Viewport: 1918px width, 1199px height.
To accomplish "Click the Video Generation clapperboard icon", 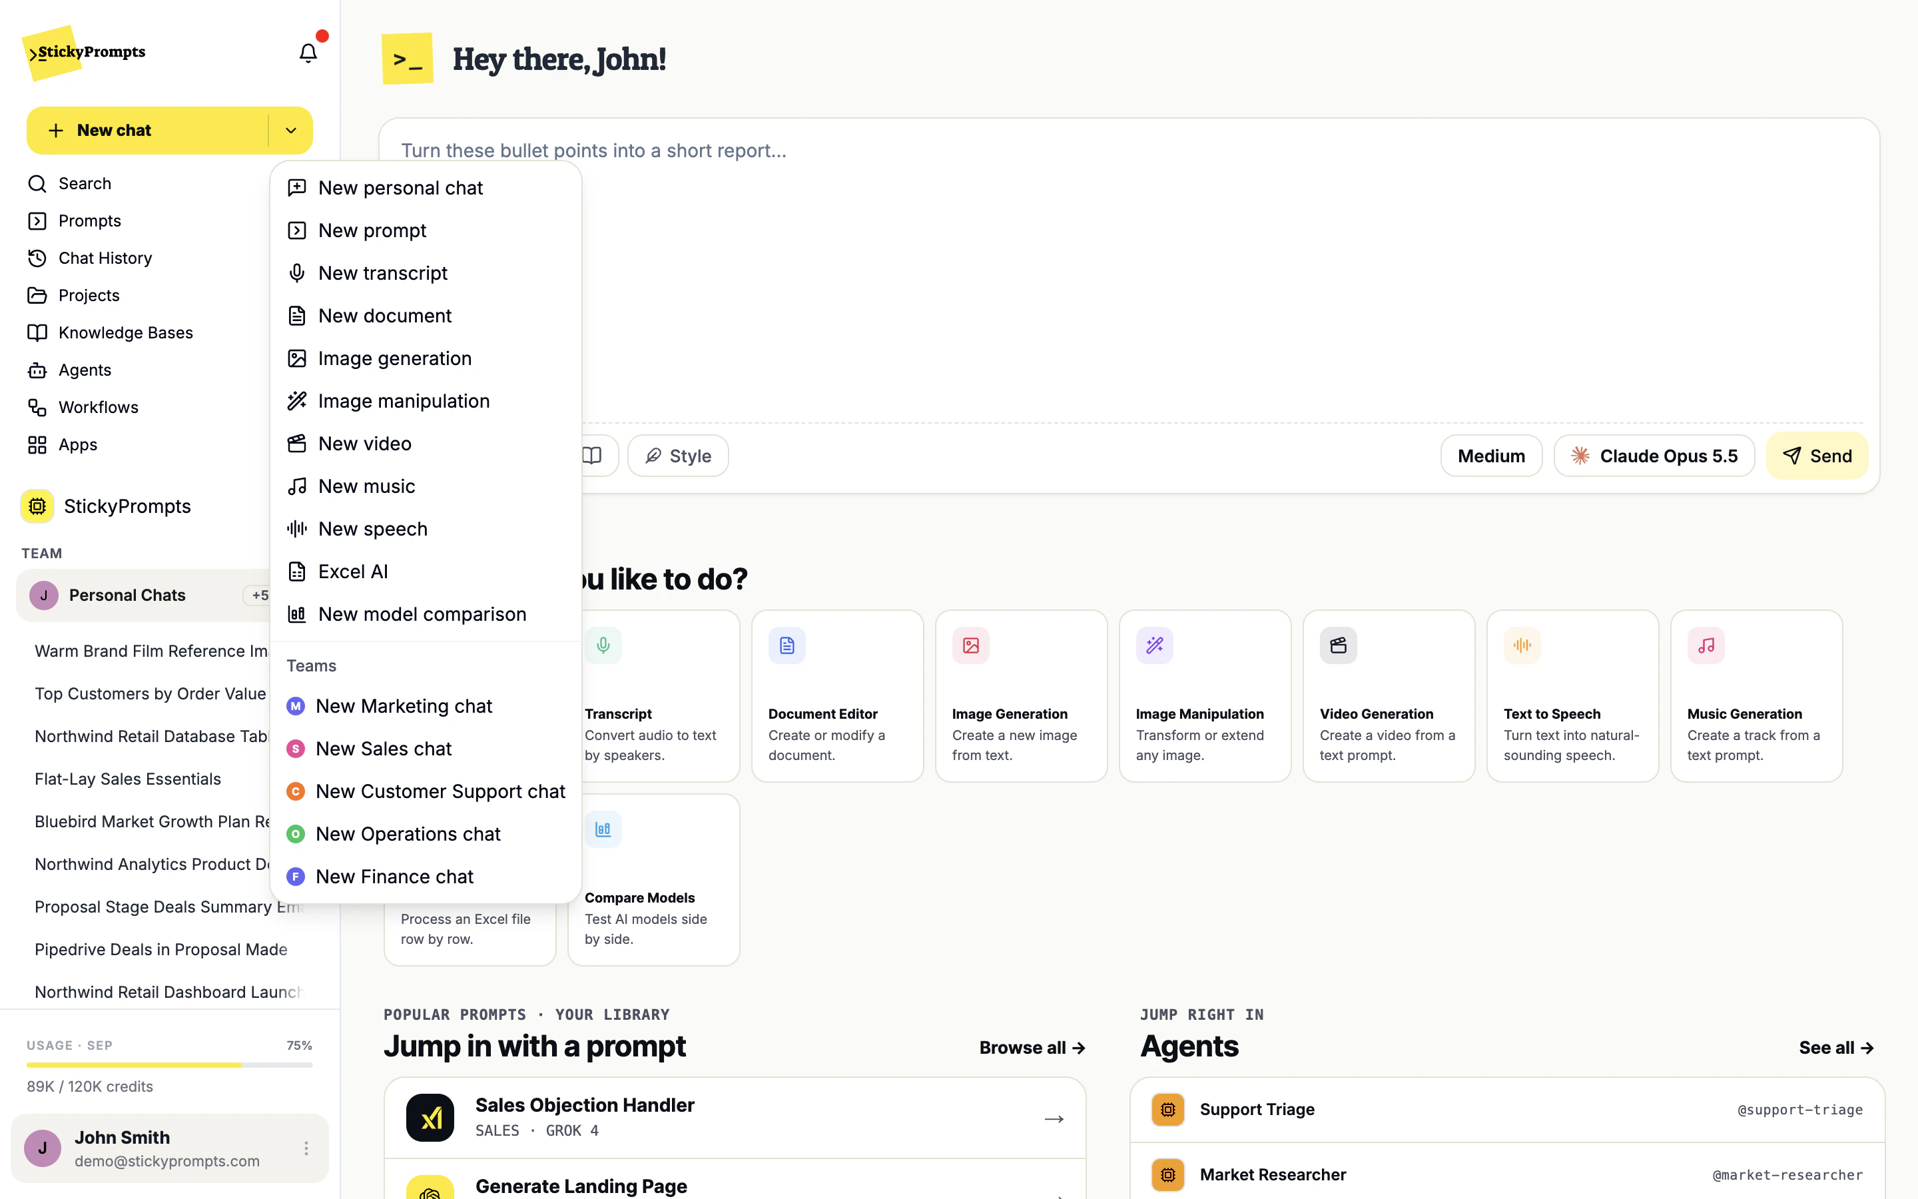I will (x=1338, y=645).
